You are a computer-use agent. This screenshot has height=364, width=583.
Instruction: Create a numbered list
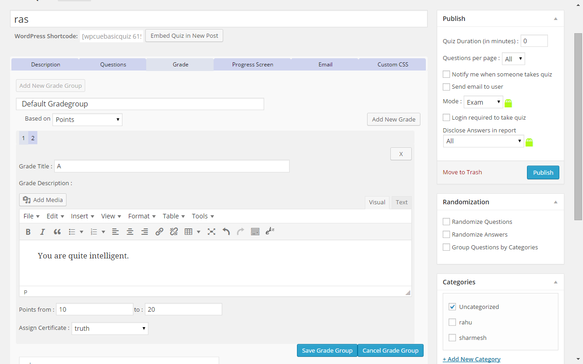94,232
